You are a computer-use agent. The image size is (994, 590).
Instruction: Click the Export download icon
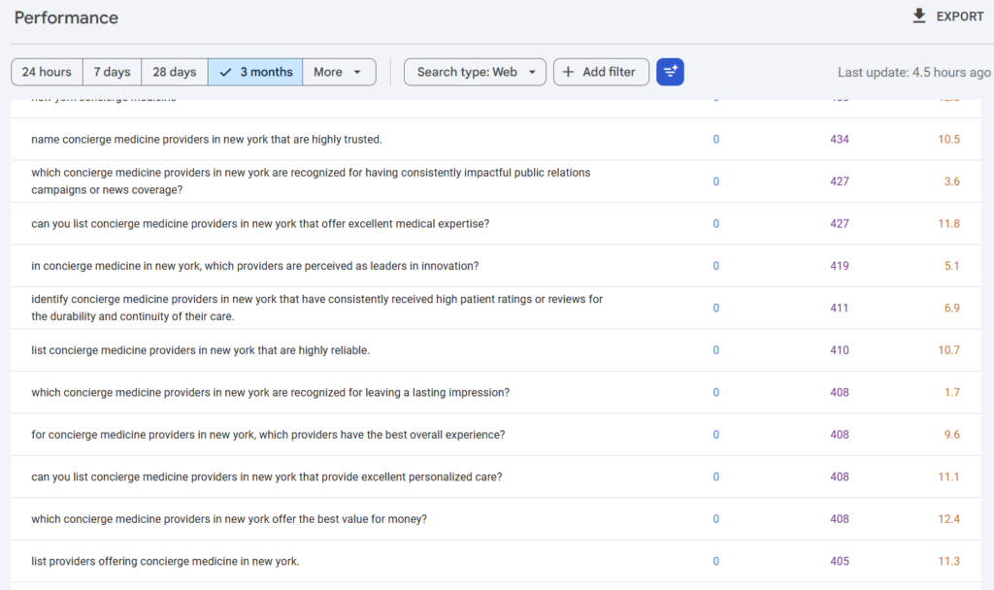[x=918, y=16]
